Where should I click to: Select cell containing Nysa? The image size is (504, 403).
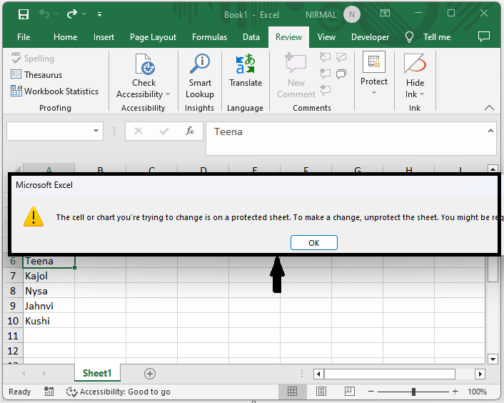(x=49, y=291)
